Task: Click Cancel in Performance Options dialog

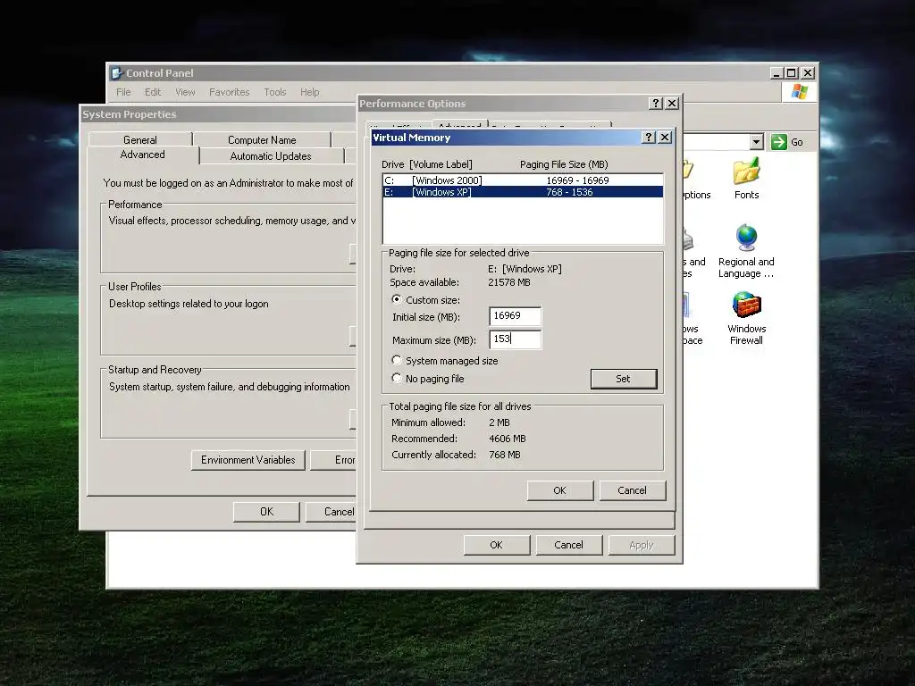Action: (569, 545)
